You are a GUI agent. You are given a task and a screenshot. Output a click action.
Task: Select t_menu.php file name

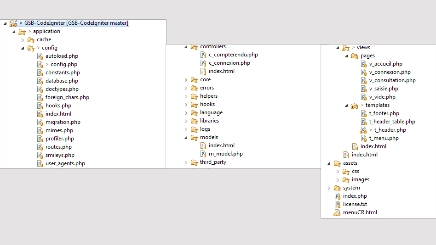click(x=384, y=138)
